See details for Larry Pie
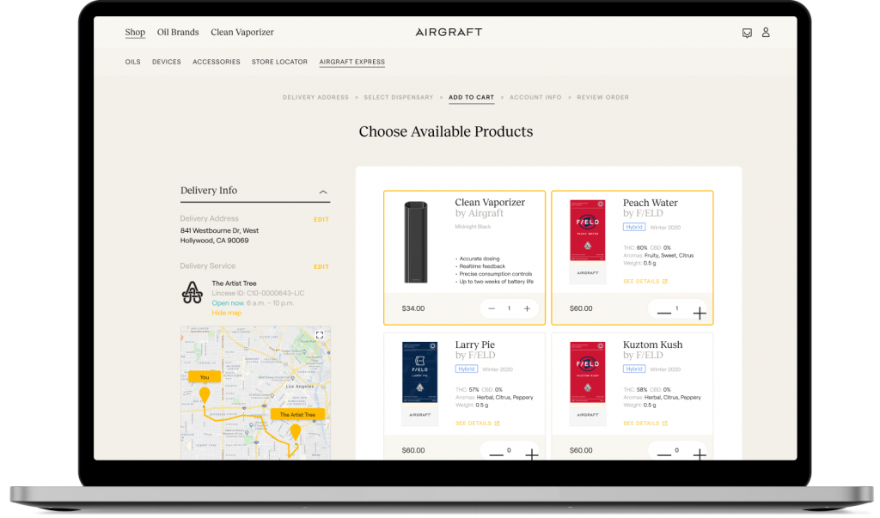The height and width of the screenshot is (518, 880). click(x=477, y=424)
